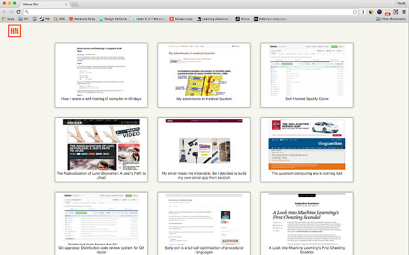Open the Awesome Ruby bookmark

pos(82,18)
